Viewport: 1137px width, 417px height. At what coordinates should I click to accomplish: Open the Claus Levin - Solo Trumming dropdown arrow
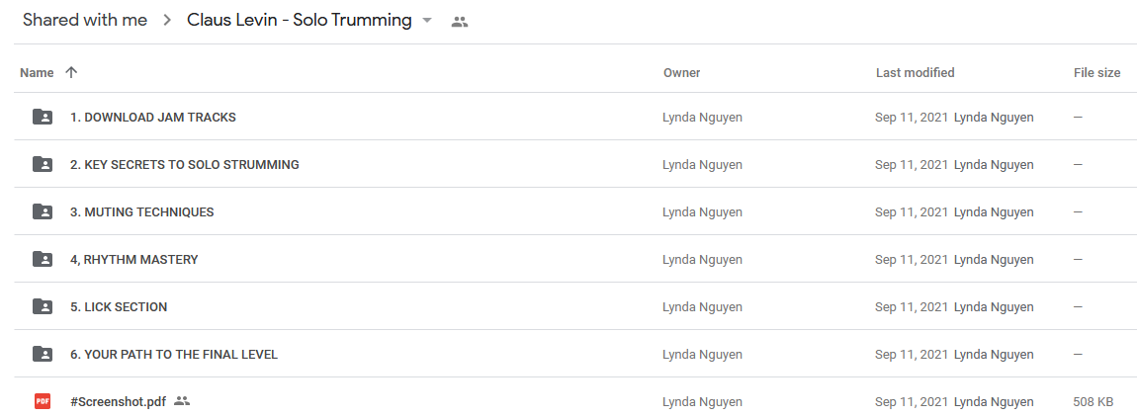(427, 21)
